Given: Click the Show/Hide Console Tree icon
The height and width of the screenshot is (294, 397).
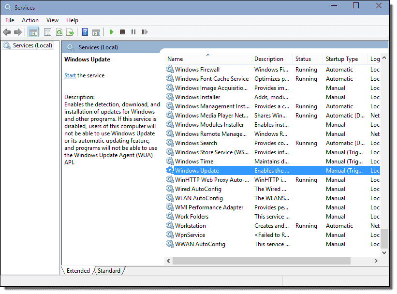Looking at the screenshot, I should (33, 32).
